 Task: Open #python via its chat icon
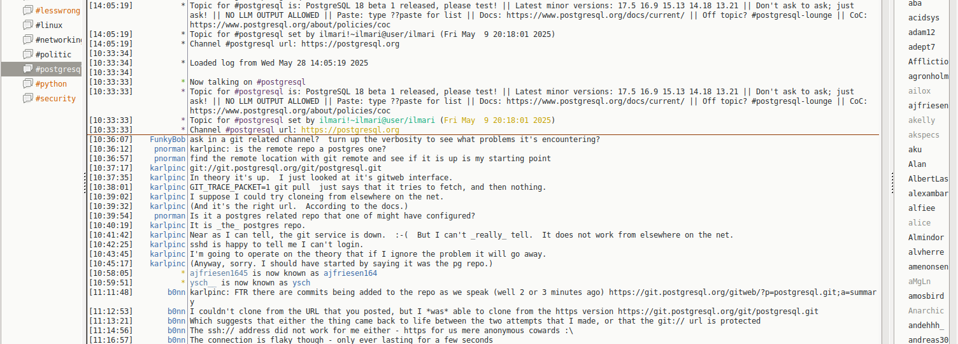coord(27,84)
